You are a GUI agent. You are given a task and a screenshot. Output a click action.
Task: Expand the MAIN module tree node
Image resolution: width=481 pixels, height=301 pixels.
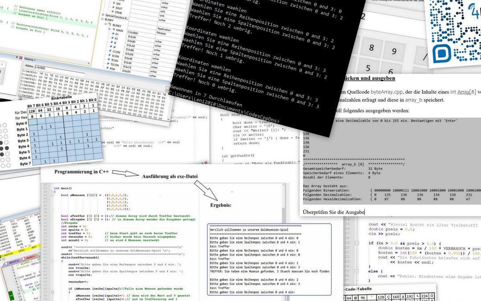click(109, 29)
